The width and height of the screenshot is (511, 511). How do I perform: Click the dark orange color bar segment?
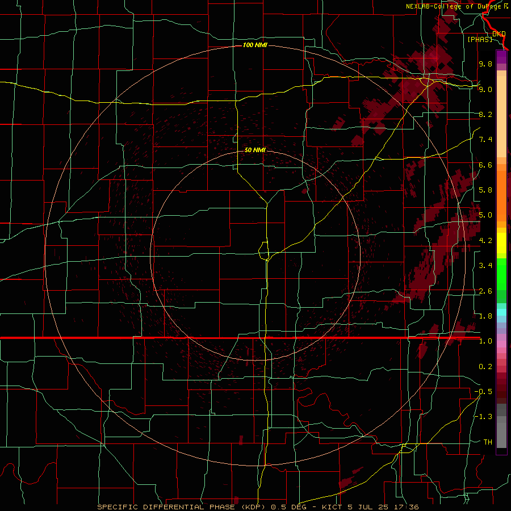tap(501, 196)
